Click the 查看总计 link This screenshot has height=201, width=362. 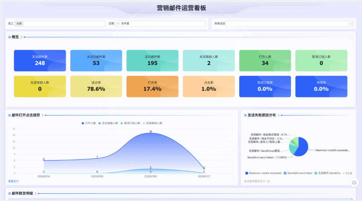click(x=13, y=181)
